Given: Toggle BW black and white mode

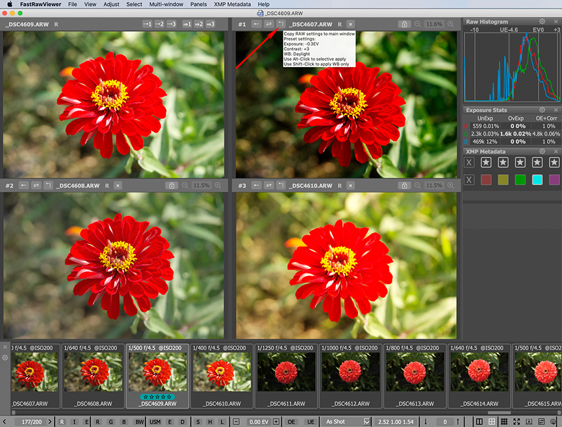Looking at the screenshot, I should pyautogui.click(x=139, y=422).
